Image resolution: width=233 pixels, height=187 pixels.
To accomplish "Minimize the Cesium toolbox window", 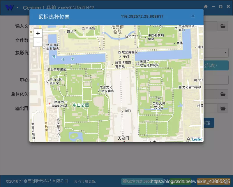I will [x=213, y=6].
